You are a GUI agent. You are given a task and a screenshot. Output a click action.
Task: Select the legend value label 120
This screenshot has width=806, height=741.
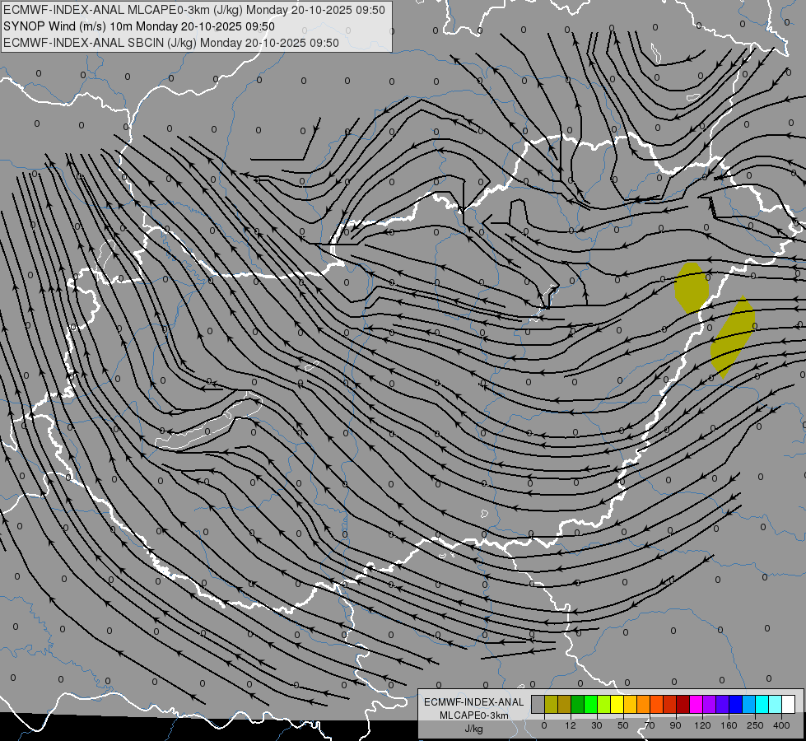coord(702,725)
